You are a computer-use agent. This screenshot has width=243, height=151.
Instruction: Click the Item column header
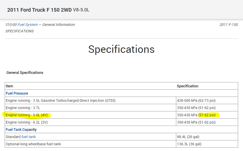point(9,86)
